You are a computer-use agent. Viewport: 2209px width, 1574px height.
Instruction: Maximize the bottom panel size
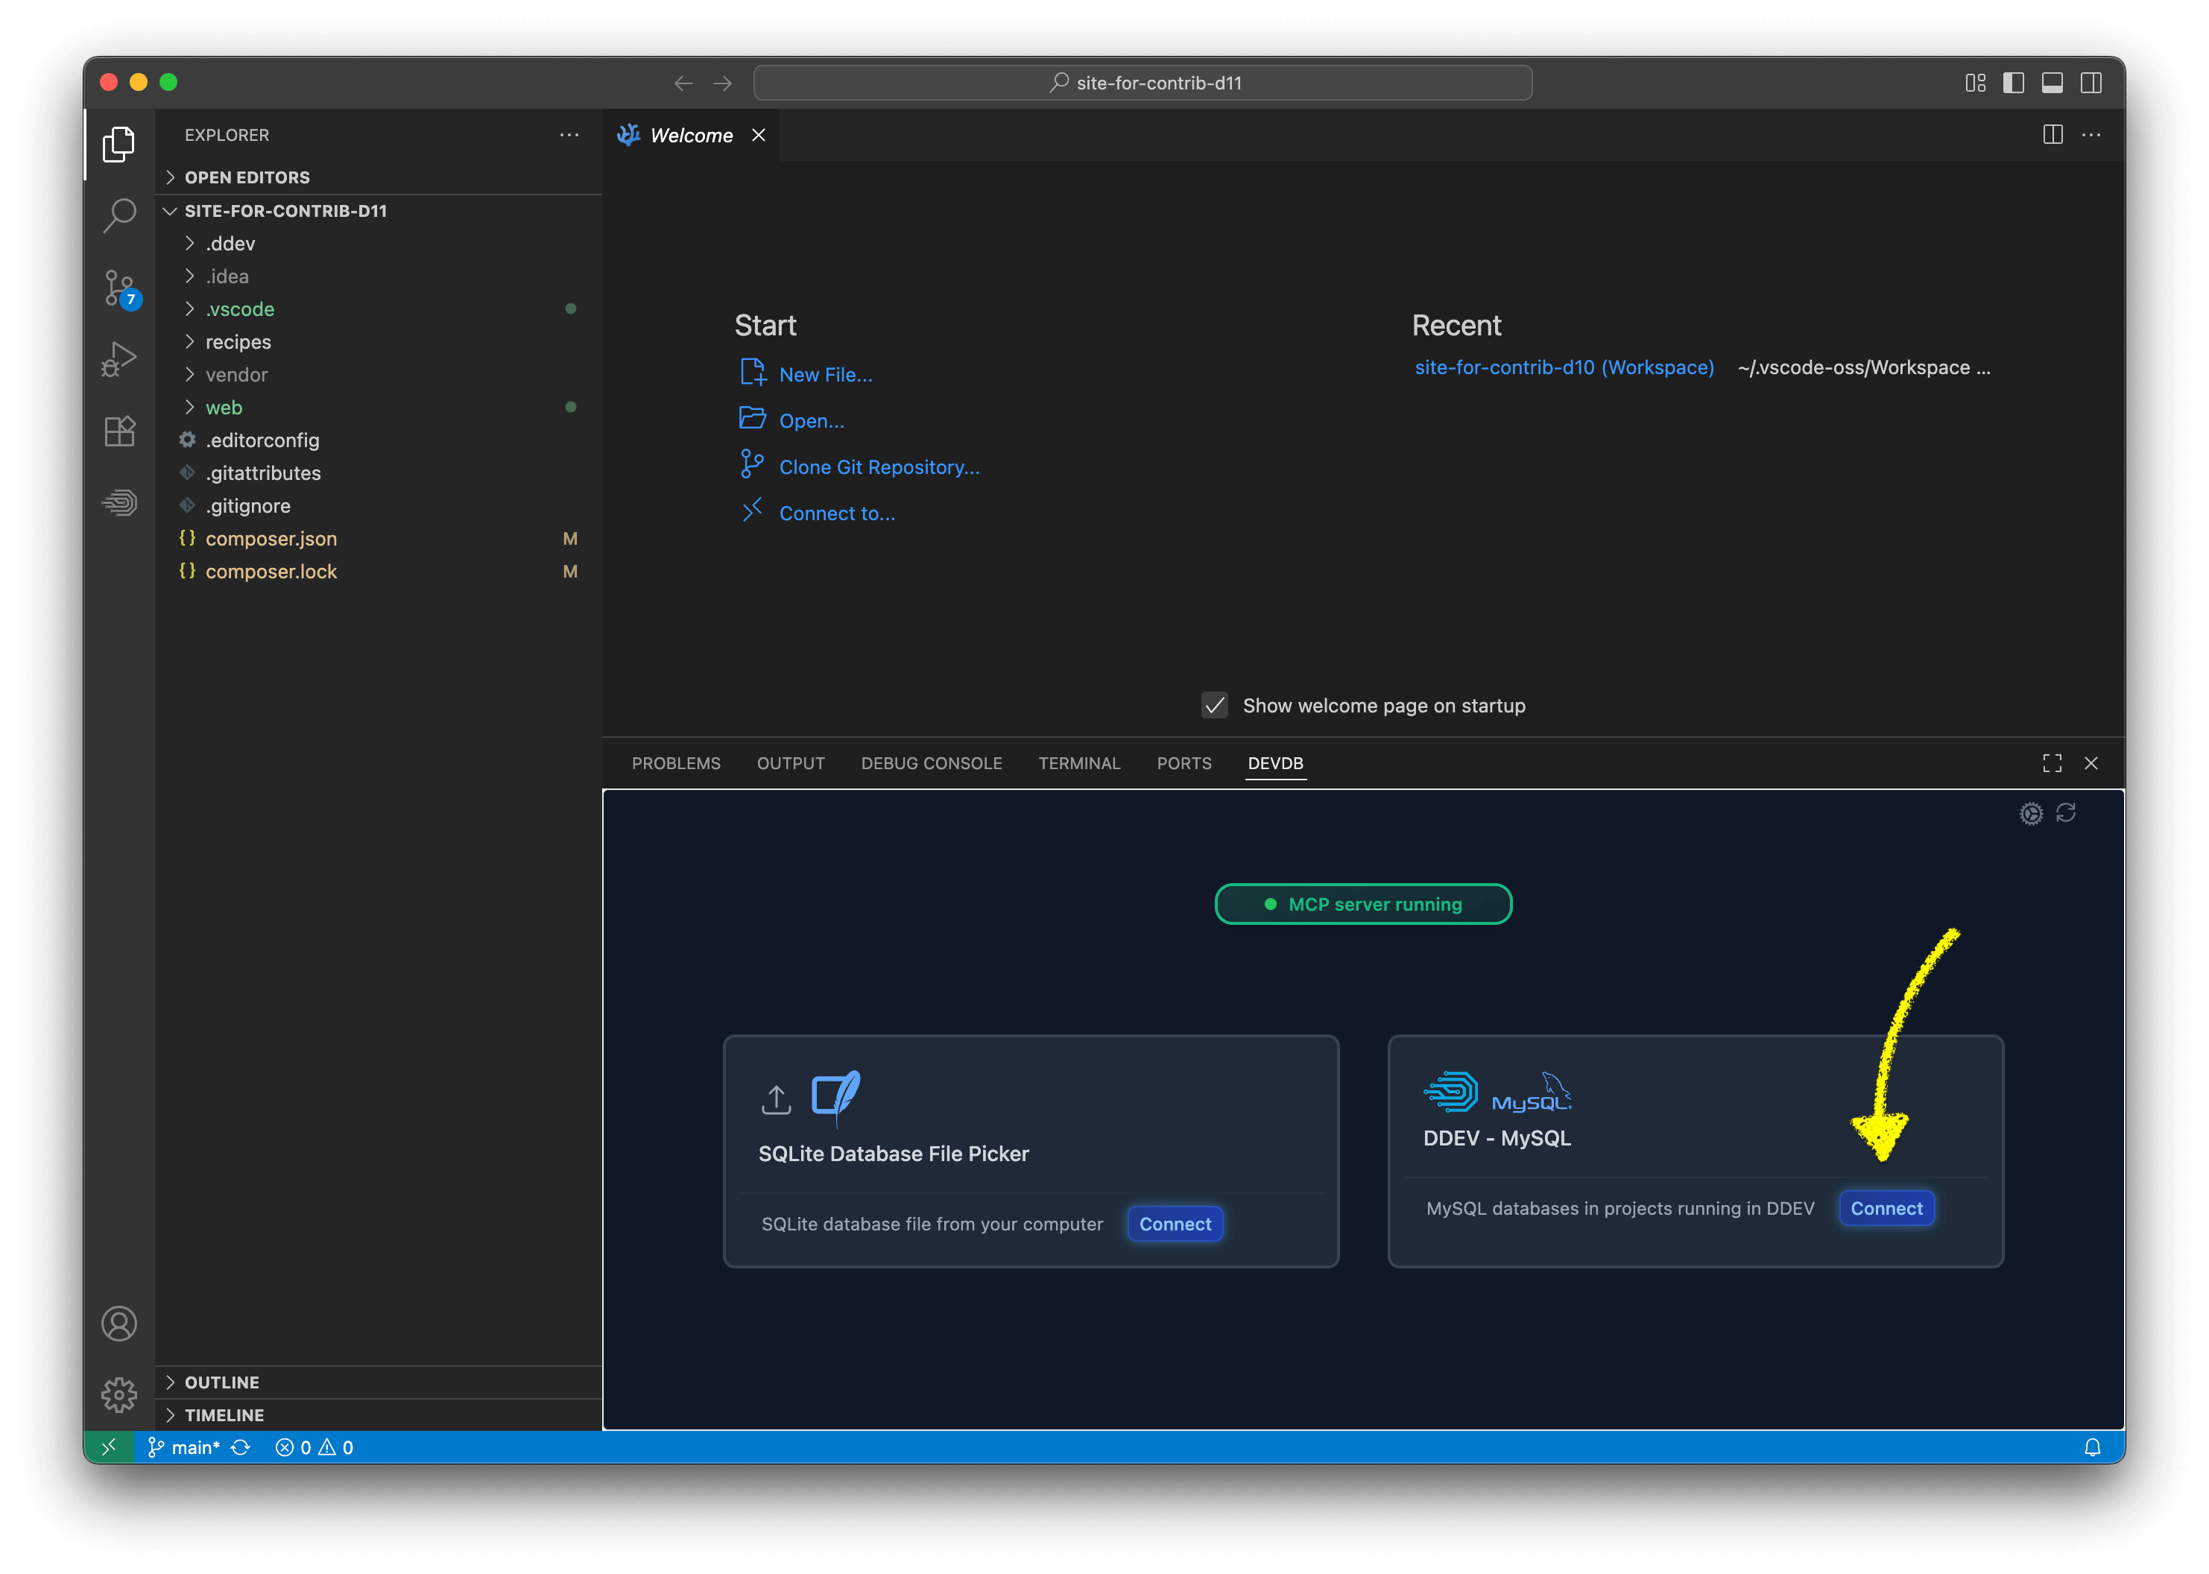click(x=2052, y=764)
